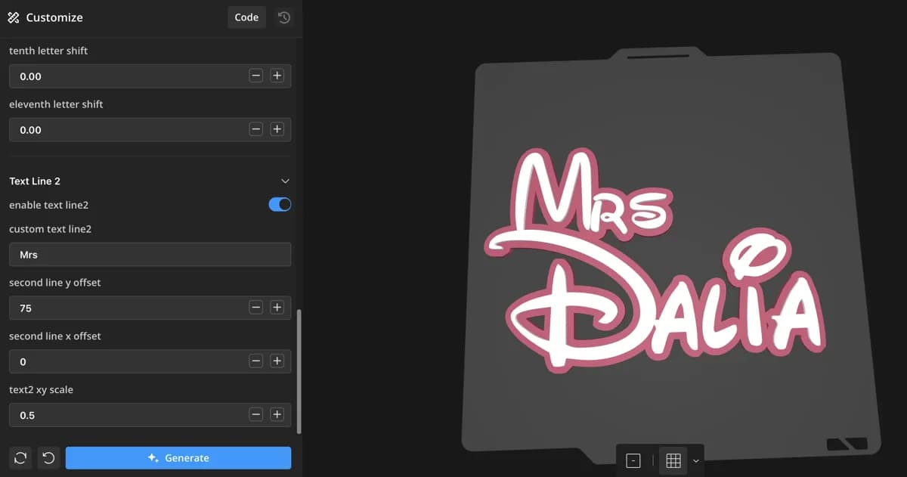
Task: Decrease tenth letter shift with minus
Action: [x=256, y=76]
